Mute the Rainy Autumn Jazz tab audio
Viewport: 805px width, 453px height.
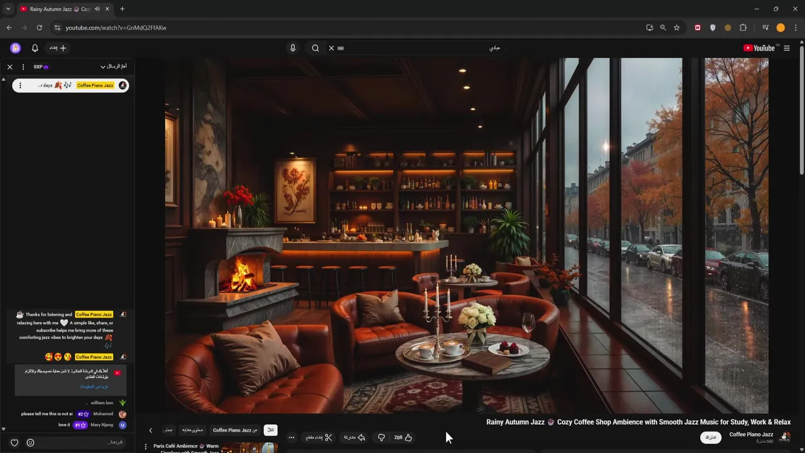point(97,9)
